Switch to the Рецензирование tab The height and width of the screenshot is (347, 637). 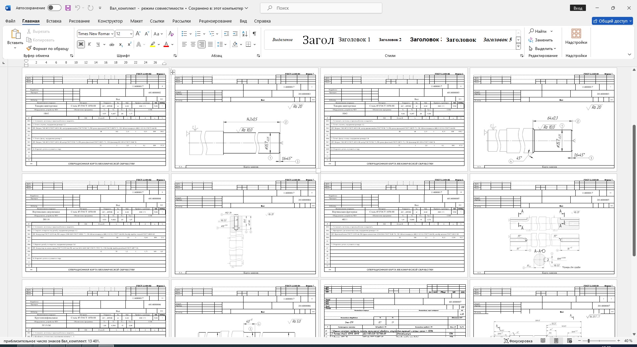(x=215, y=21)
